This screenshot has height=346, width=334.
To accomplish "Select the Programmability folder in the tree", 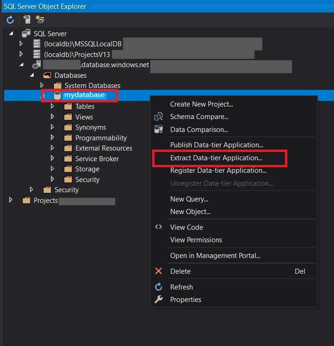I will 101,138.
